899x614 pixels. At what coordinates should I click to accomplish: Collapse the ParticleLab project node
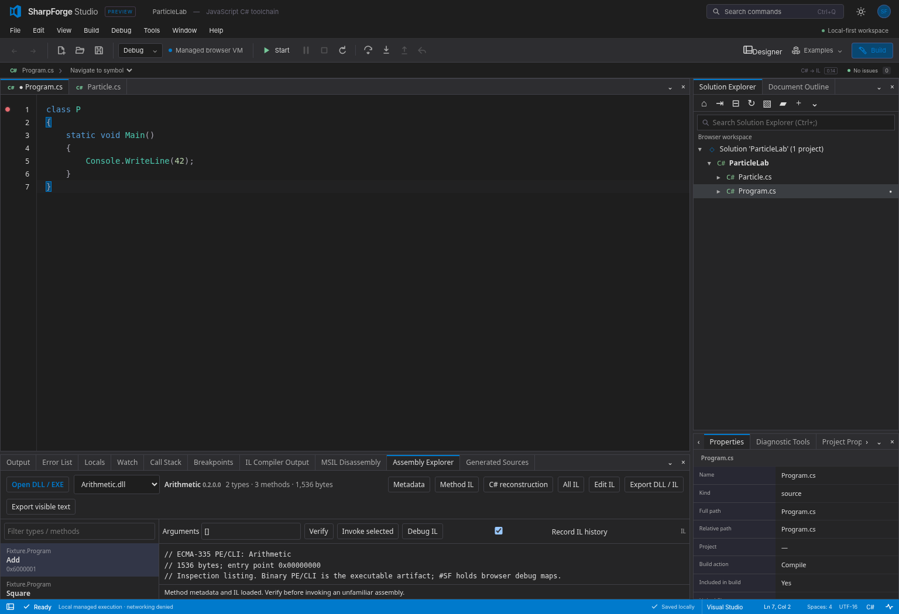coord(709,163)
